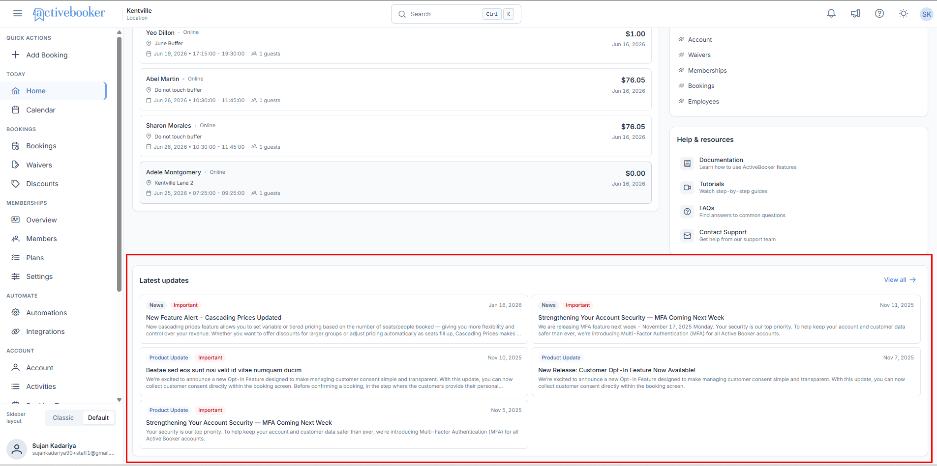Image resolution: width=937 pixels, height=466 pixels.
Task: Toggle the light/dark theme sun icon
Action: pos(904,14)
